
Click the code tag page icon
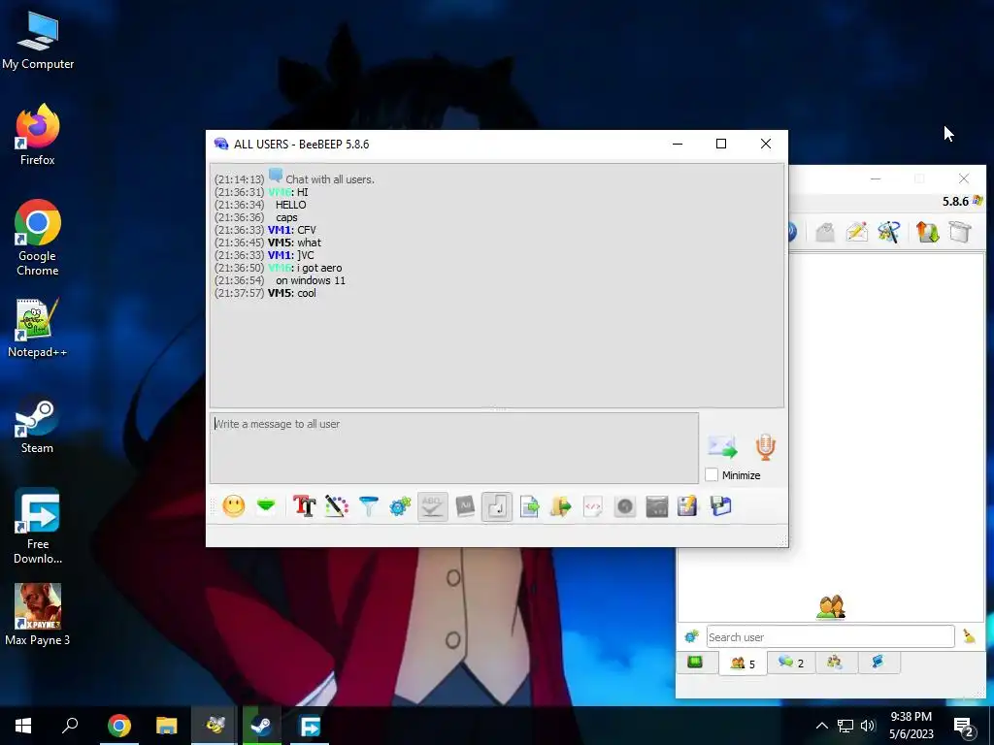pos(593,506)
